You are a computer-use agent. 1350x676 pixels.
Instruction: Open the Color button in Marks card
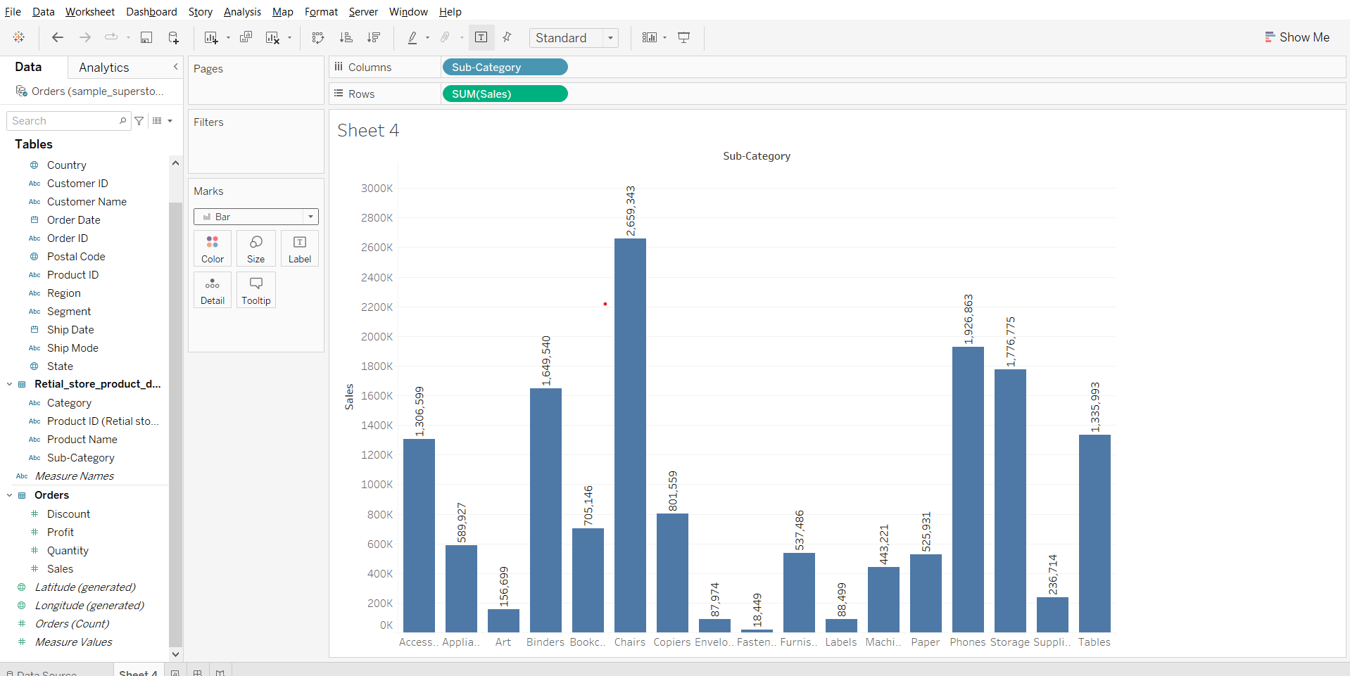tap(212, 248)
